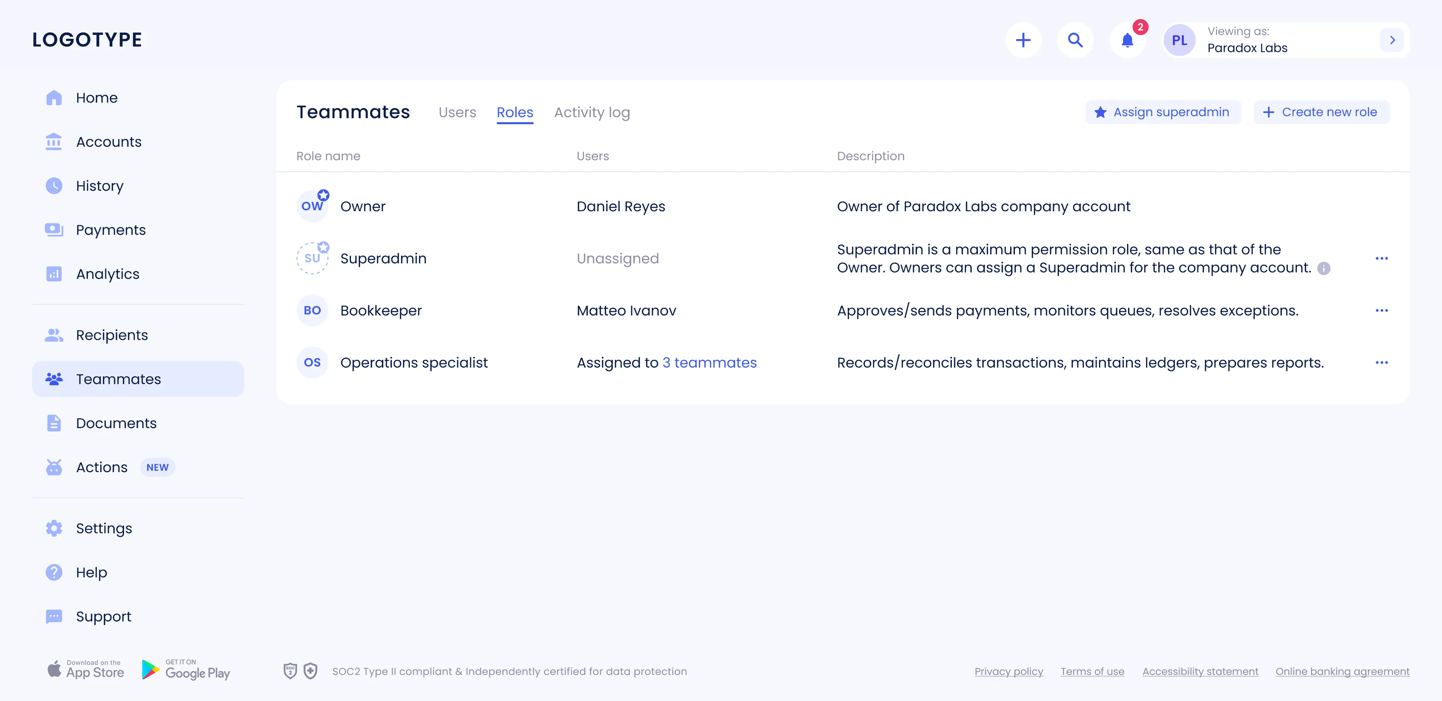Viewport: 1442px width, 701px height.
Task: Click the Payments money icon
Action: 54,230
